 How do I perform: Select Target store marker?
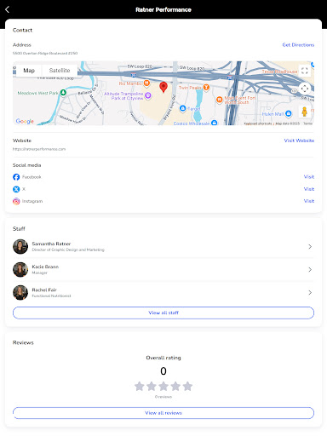tap(183, 108)
